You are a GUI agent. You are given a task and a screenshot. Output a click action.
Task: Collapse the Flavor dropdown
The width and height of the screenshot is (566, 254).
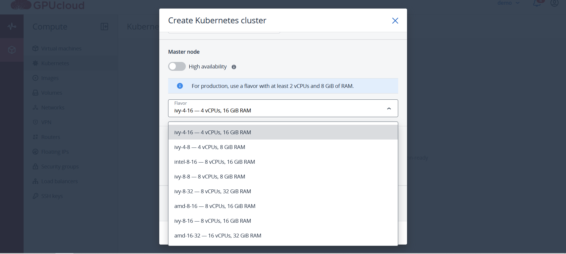[x=389, y=109]
